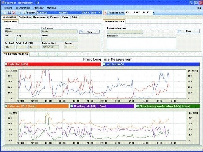The width and height of the screenshot is (203, 152).
Task: Click the new document toolbar icon
Action: (5, 13)
